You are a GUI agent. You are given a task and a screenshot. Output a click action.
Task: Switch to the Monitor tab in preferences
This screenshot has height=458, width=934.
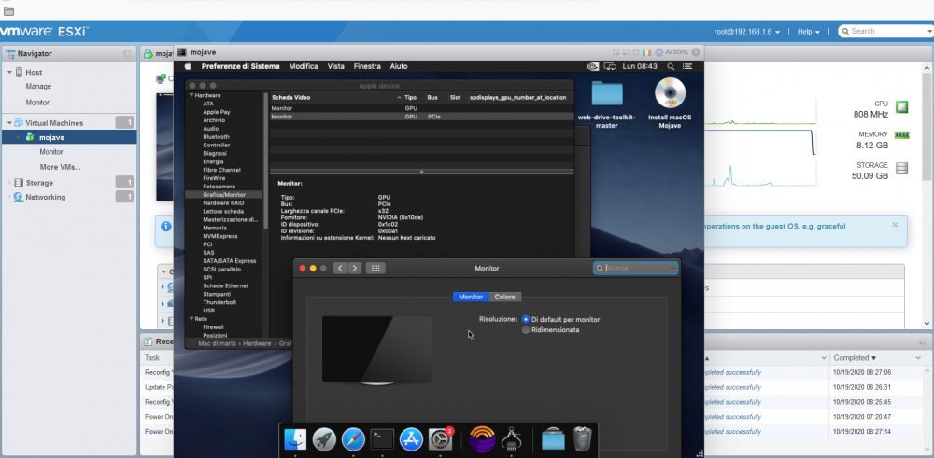pyautogui.click(x=471, y=297)
